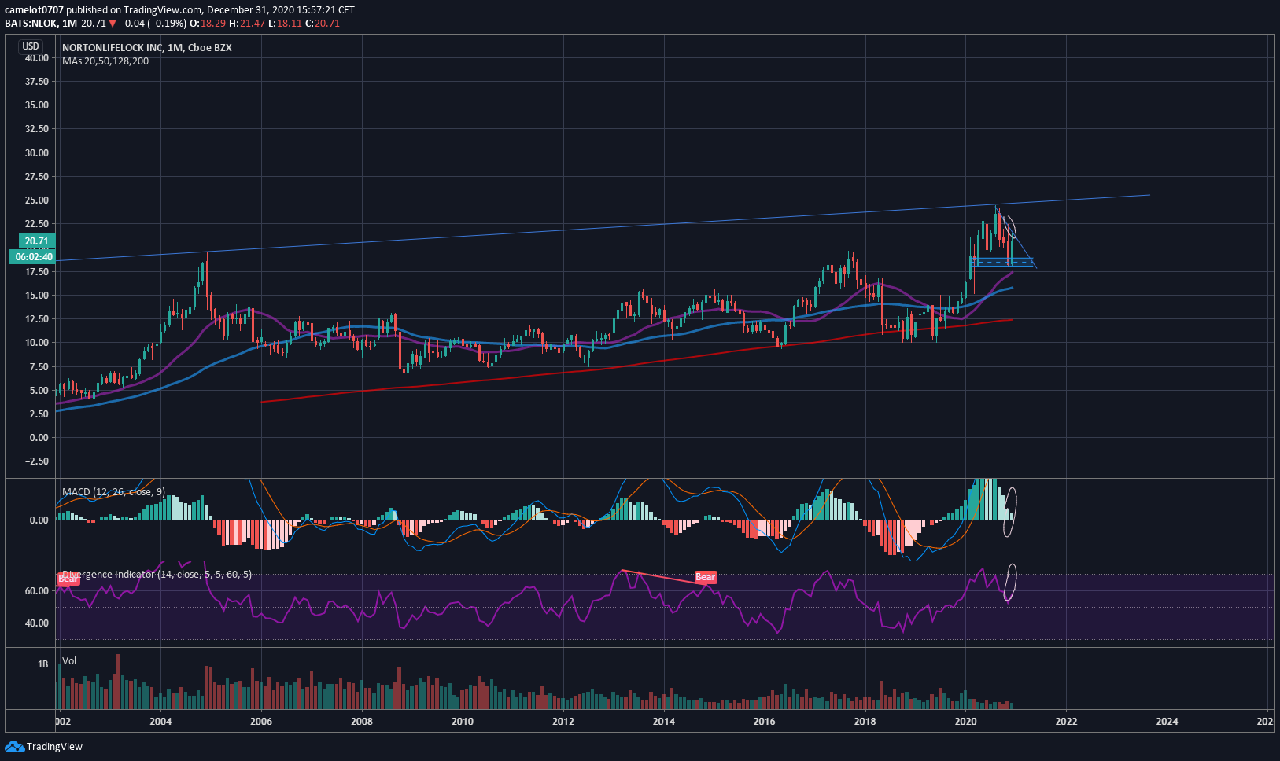Click the 2018 year on time axis
The width and height of the screenshot is (1280, 761).
tap(865, 722)
